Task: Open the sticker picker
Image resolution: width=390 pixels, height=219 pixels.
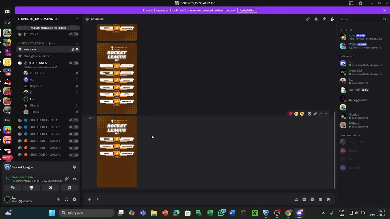Action: point(312,200)
